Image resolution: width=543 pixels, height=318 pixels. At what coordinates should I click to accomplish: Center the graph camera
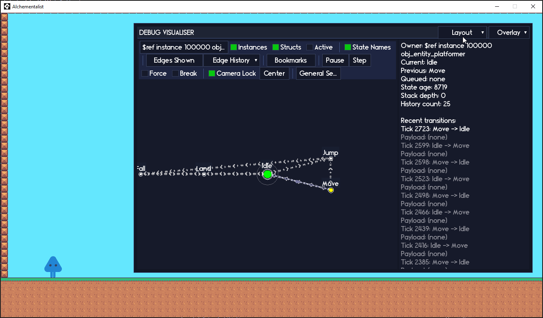tap(274, 73)
